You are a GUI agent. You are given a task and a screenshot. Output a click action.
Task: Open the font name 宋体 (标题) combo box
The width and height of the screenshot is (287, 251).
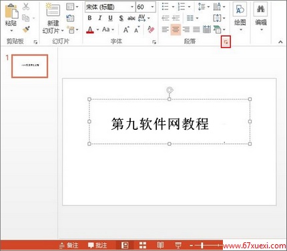click(110, 7)
